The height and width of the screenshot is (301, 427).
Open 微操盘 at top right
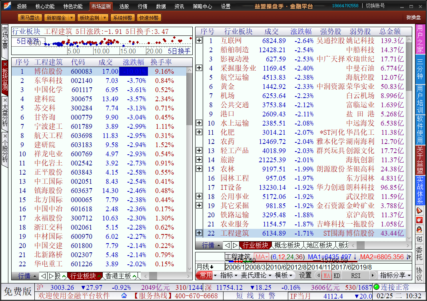(413, 18)
